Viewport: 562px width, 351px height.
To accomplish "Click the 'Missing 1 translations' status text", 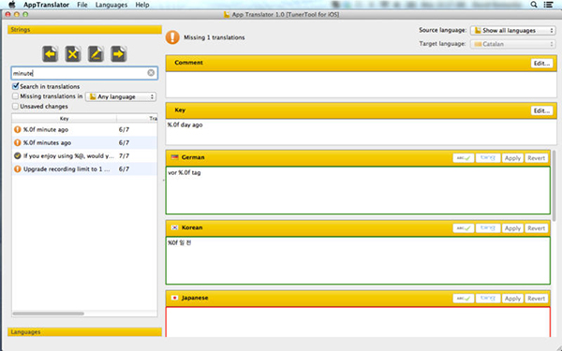I will coord(214,37).
